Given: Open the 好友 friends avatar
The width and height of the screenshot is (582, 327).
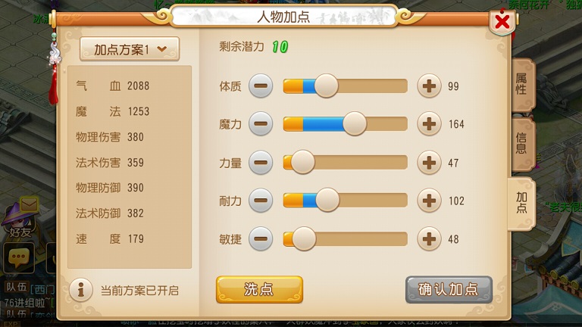Looking at the screenshot, I should click(19, 220).
